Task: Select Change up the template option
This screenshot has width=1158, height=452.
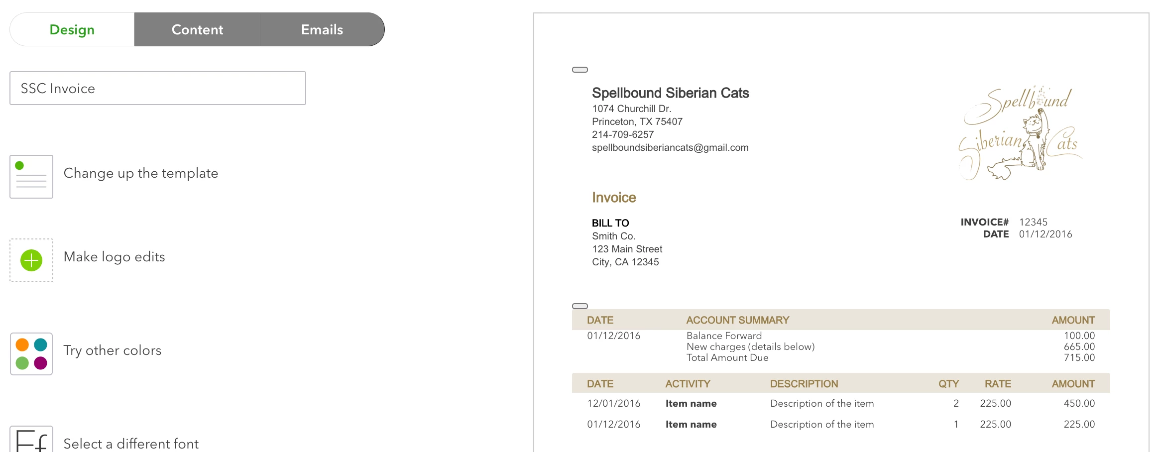Action: tap(141, 173)
